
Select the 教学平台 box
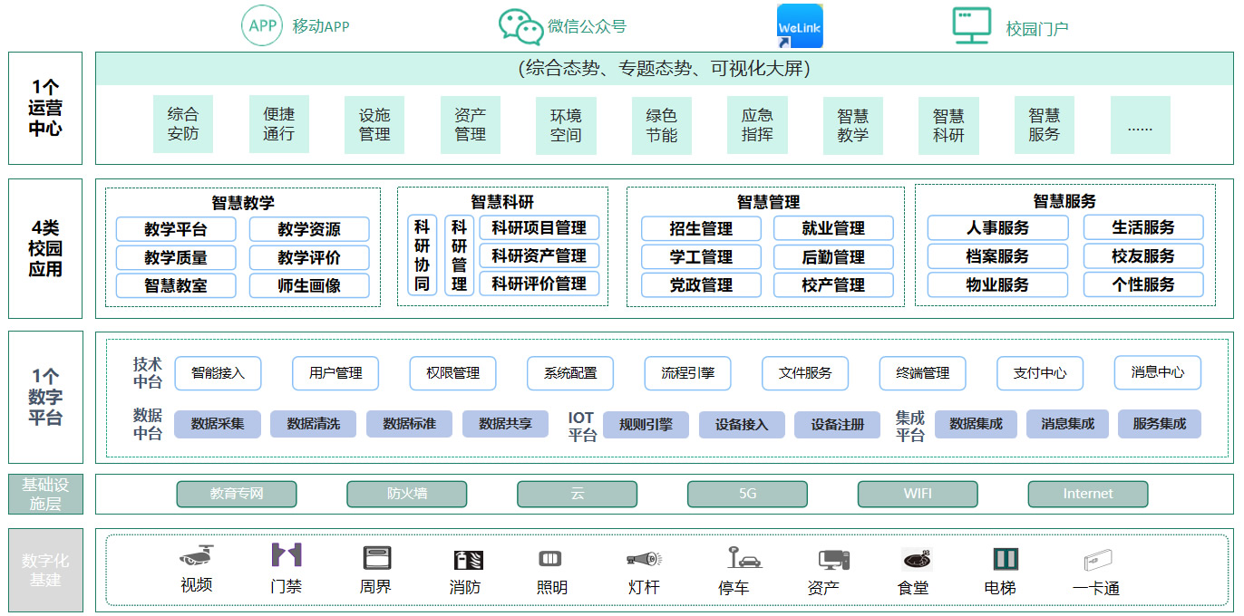(176, 229)
